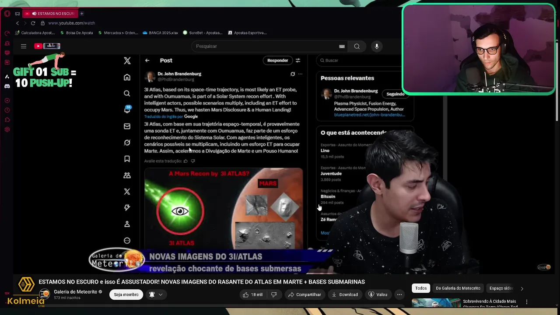Open X notifications bell
Screen dimensions: 560x315
127,110
